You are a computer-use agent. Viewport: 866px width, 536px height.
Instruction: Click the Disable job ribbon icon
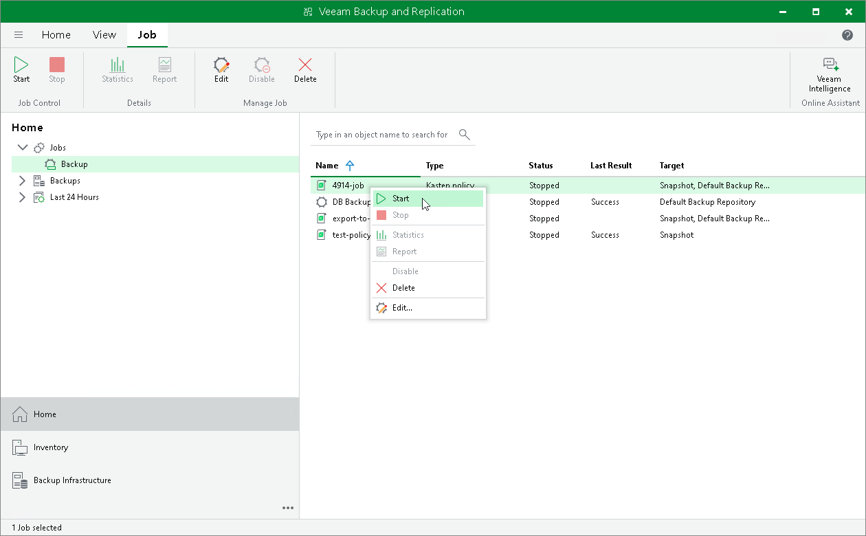tap(262, 65)
